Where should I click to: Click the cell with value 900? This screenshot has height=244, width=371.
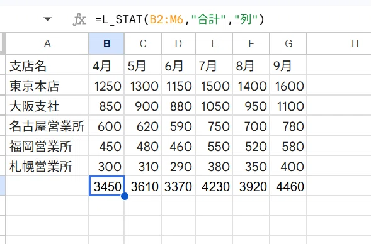pos(143,106)
